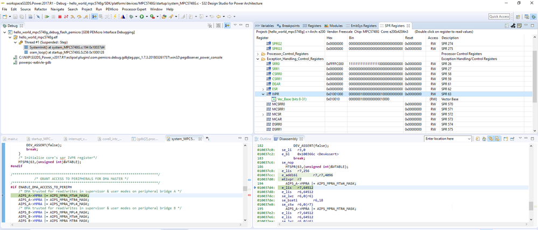Select the Outline tab
The image size is (538, 230).
265,139
